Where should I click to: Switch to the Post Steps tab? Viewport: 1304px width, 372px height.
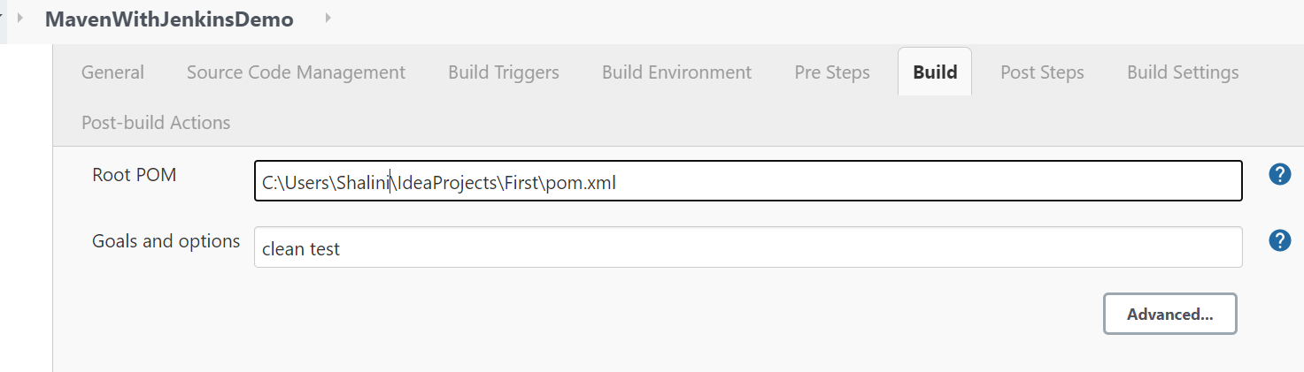(x=1042, y=72)
